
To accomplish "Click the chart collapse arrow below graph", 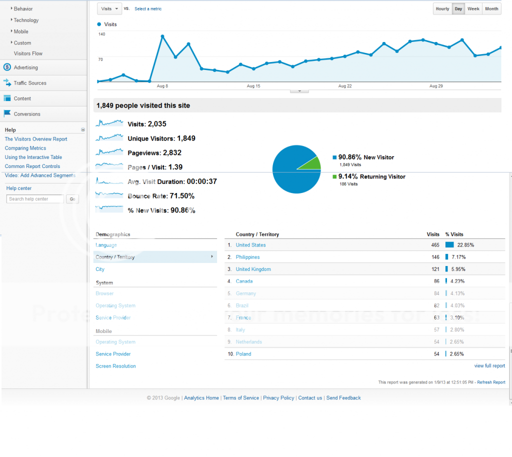I will pyautogui.click(x=299, y=91).
